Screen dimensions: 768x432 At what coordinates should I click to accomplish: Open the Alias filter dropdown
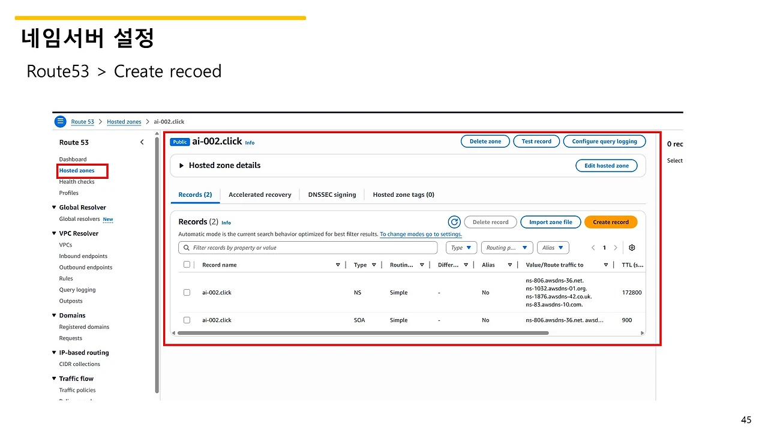click(553, 248)
